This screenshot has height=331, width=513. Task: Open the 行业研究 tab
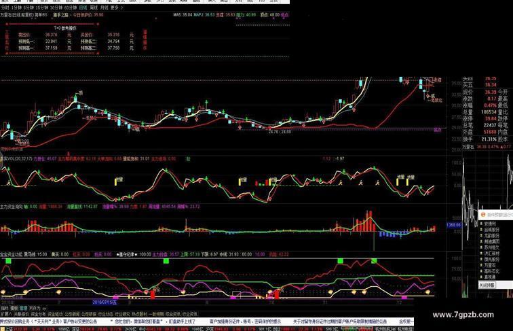[123, 314]
